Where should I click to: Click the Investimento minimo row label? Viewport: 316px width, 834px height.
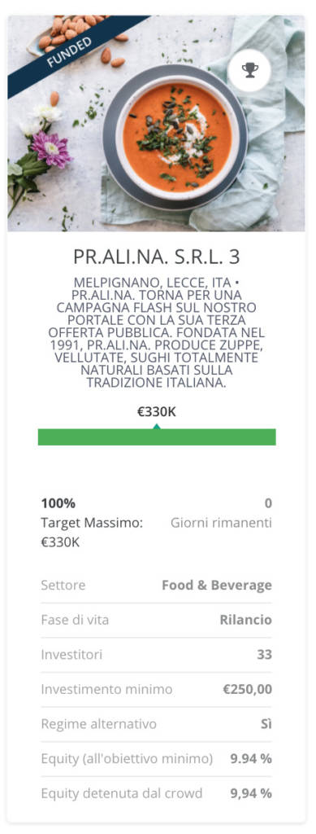click(x=106, y=689)
